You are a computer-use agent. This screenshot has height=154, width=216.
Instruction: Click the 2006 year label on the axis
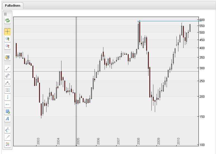pyautogui.click(x=98, y=141)
